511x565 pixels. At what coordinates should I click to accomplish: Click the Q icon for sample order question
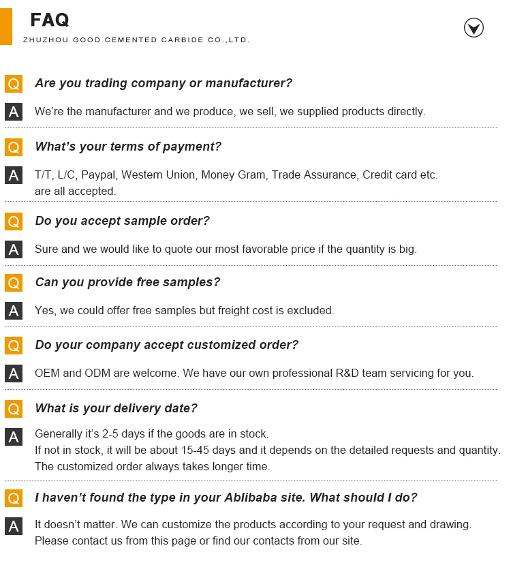(14, 221)
